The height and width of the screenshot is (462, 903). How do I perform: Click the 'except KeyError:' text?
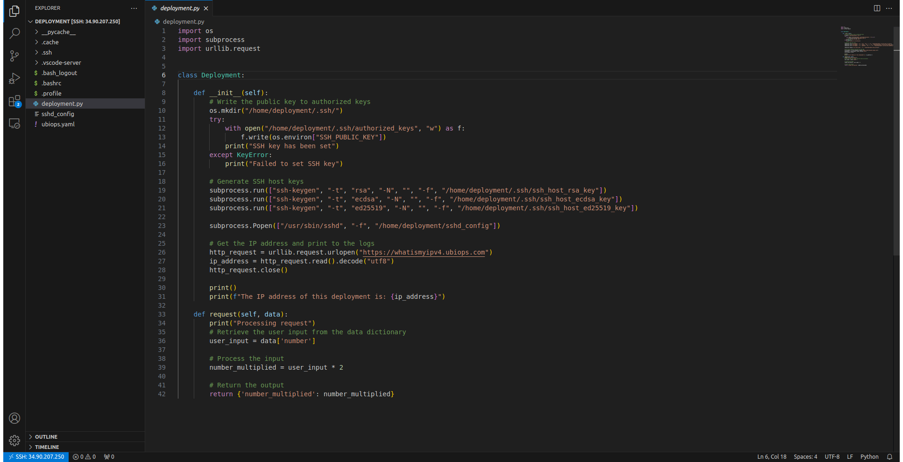tap(240, 155)
